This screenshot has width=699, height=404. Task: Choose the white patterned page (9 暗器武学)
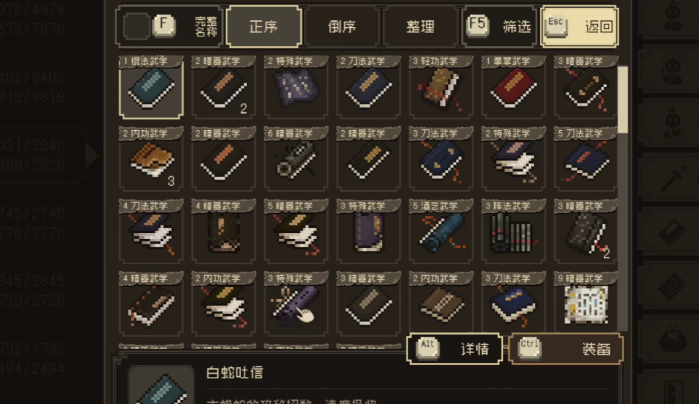pos(586,304)
